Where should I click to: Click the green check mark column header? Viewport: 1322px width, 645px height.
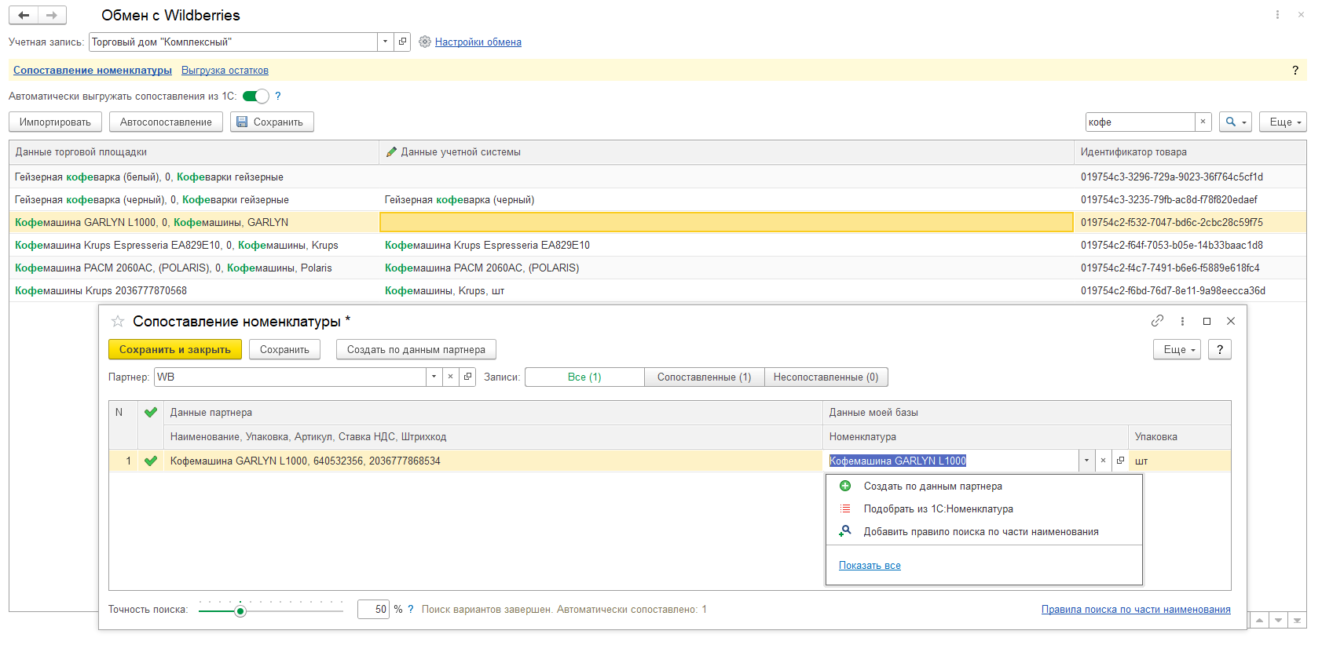click(150, 412)
